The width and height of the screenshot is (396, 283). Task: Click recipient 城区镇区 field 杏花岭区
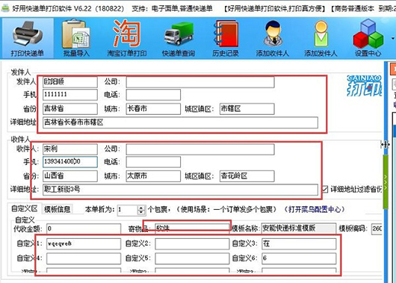tap(247, 176)
